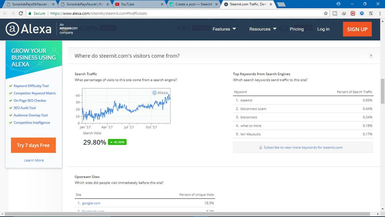Image resolution: width=385 pixels, height=217 pixels.
Task: Click the red fast-forward extension icon
Action: tap(353, 13)
